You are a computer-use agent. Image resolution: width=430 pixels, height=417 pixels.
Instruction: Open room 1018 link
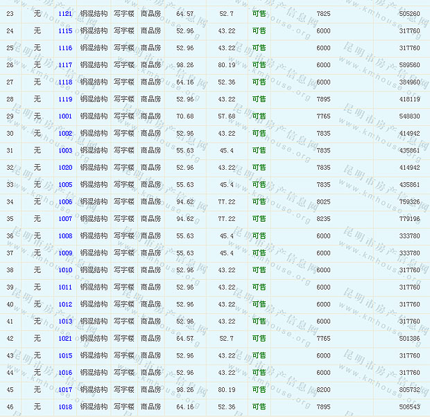65,407
